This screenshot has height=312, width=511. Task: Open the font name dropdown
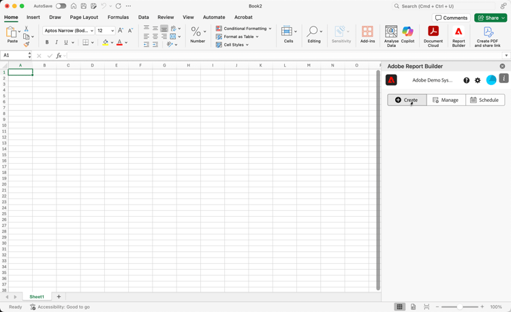[x=92, y=31]
